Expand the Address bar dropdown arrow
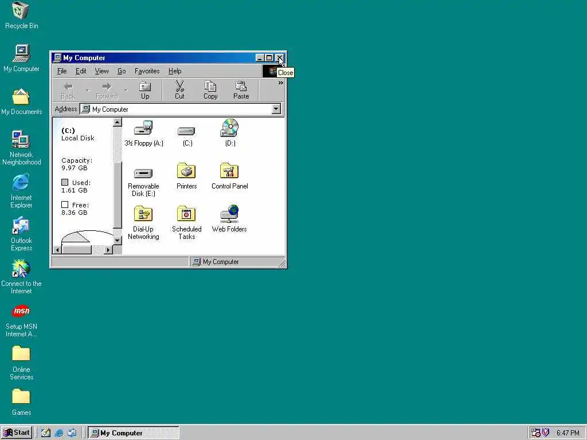The image size is (587, 440). point(276,109)
